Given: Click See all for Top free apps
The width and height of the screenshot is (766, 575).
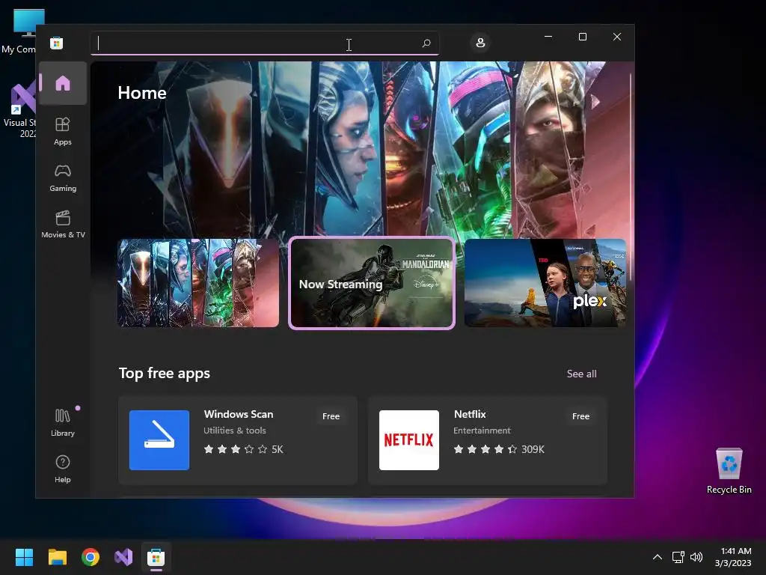Looking at the screenshot, I should (581, 374).
